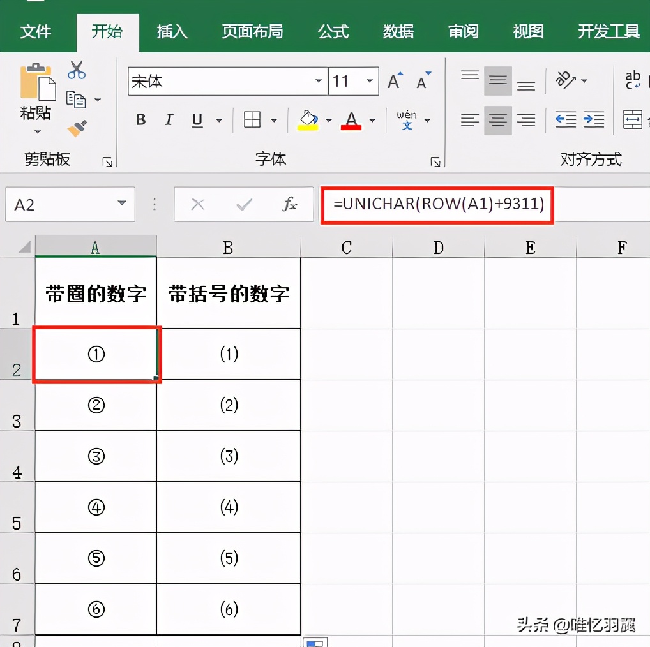Switch to the 开发工具 tab

click(609, 31)
